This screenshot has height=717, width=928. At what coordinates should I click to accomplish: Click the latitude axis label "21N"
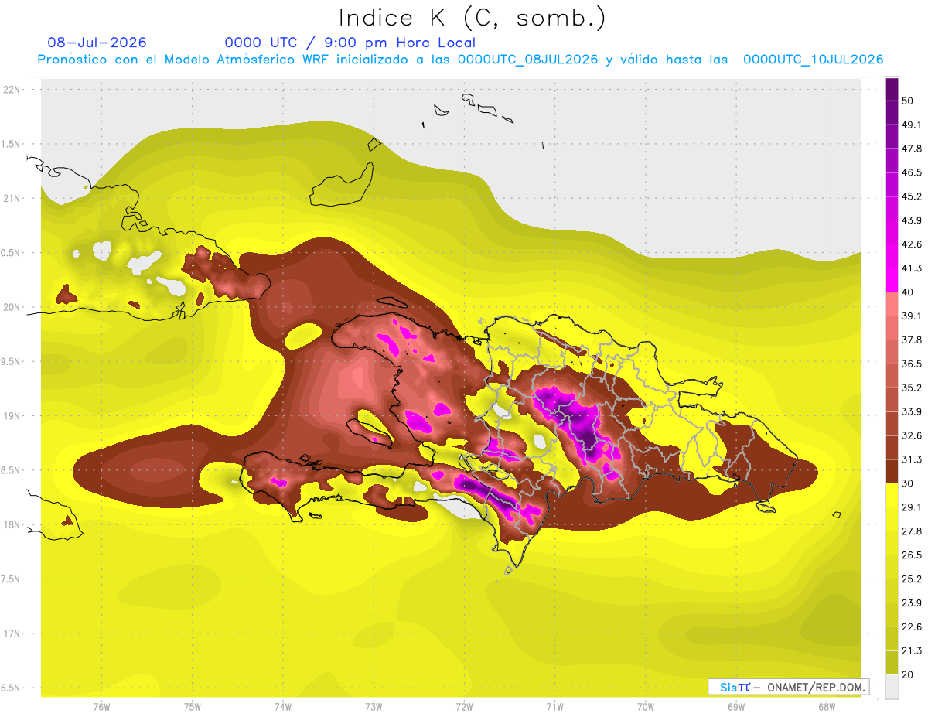[x=13, y=199]
